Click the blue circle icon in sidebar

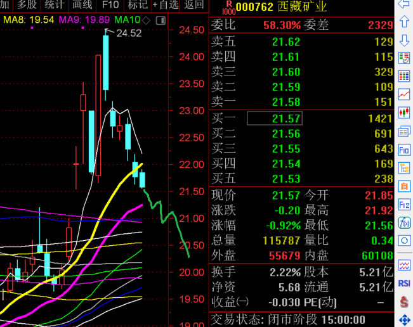click(x=404, y=240)
